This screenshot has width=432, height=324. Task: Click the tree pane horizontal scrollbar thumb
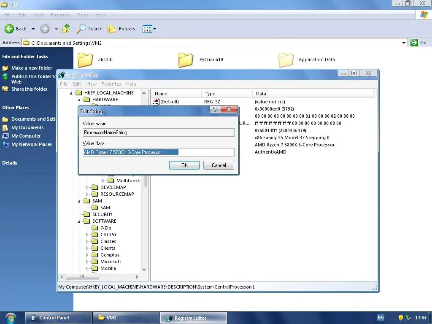tap(82, 277)
